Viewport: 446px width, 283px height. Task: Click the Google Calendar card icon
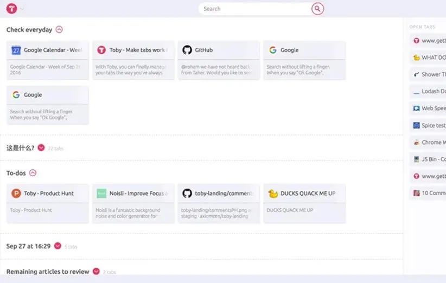(x=16, y=50)
